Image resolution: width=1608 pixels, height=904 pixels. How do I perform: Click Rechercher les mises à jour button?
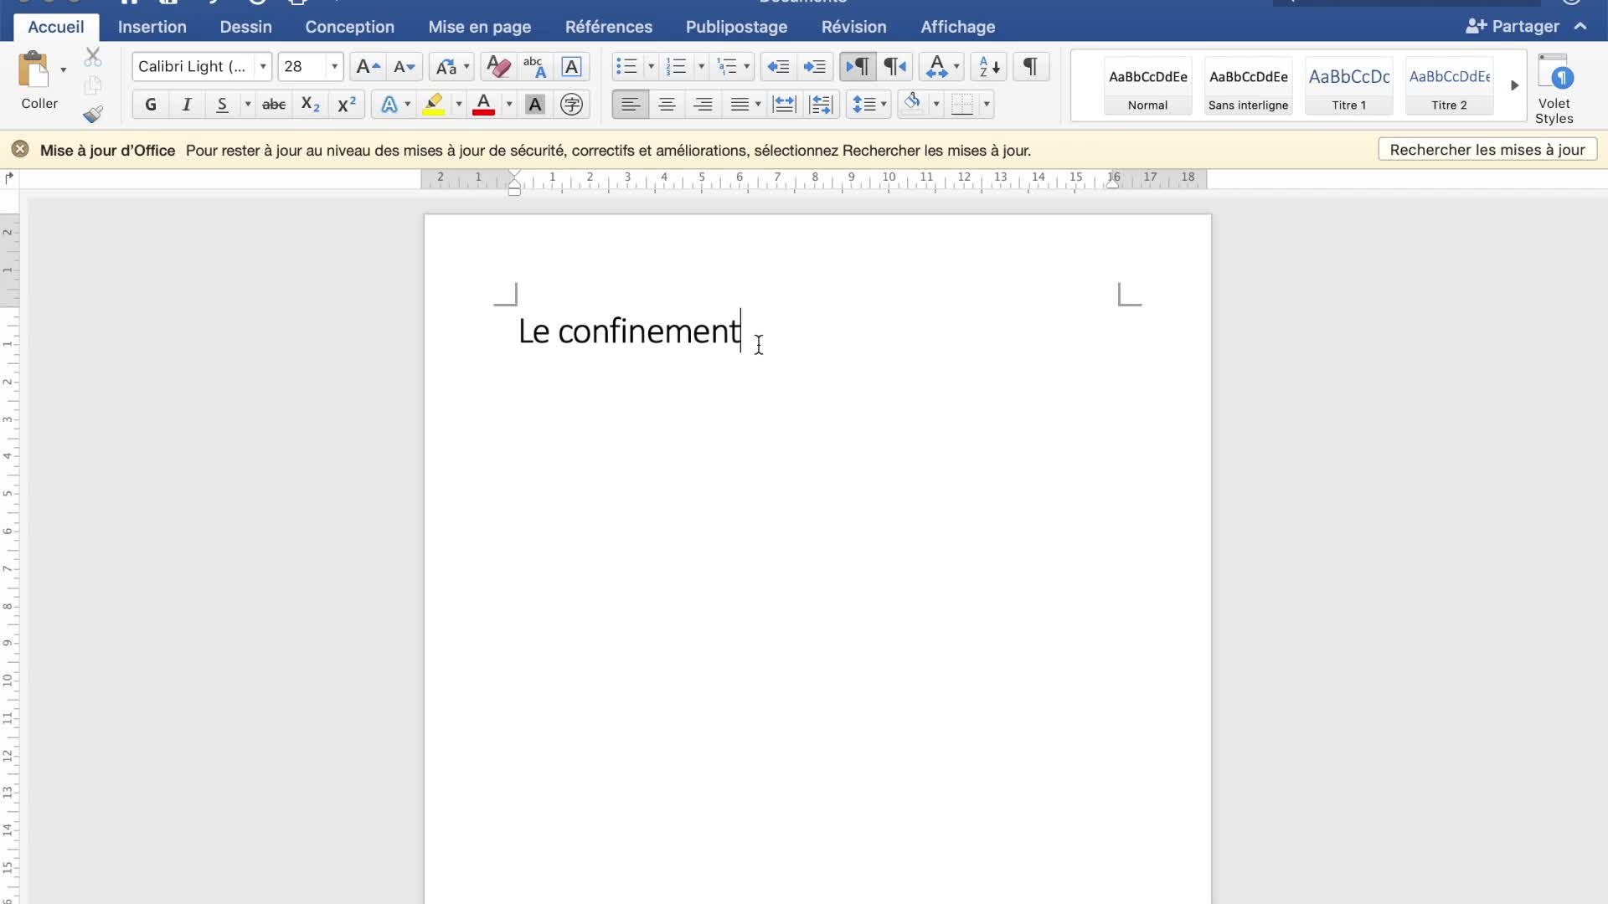click(1487, 150)
